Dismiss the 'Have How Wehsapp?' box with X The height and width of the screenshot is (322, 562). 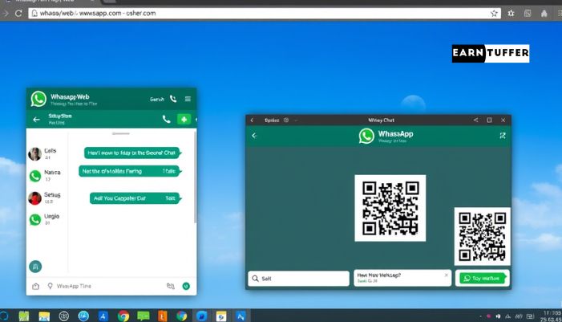pyautogui.click(x=447, y=275)
